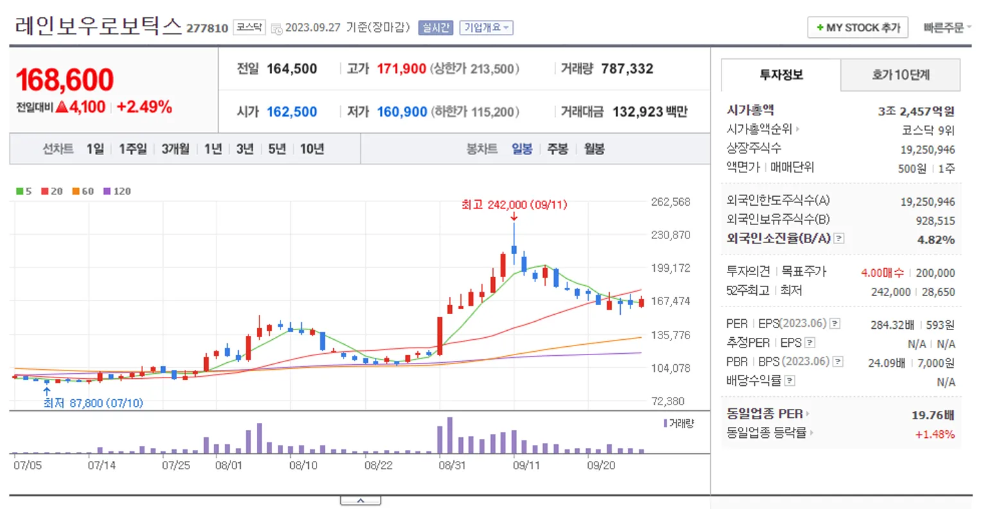Image resolution: width=988 pixels, height=509 pixels.
Task: Click the 상장주식수 value 19,250,946
Action: (928, 149)
